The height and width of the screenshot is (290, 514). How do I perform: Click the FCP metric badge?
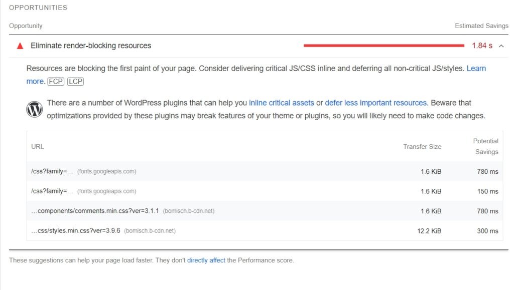coord(56,82)
